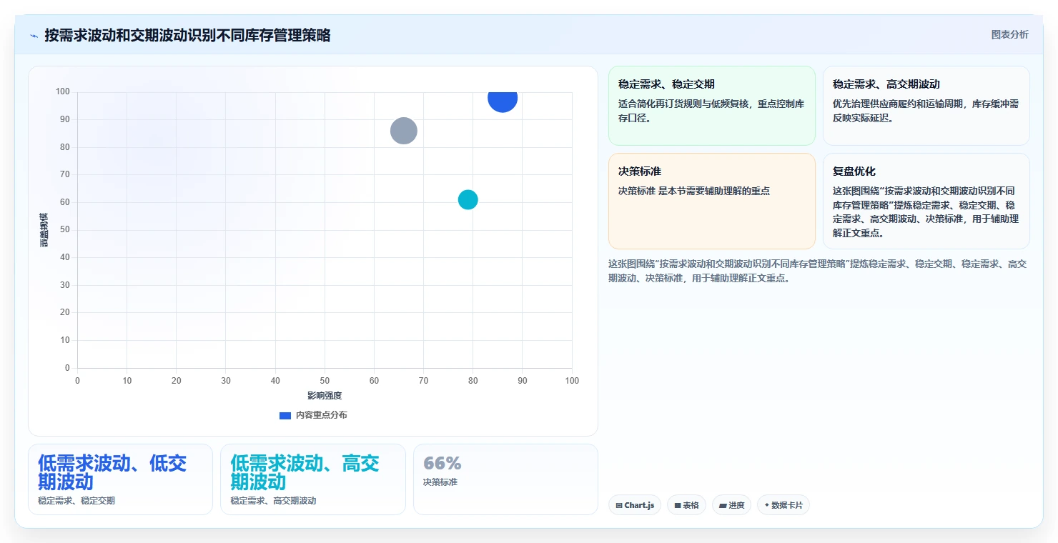Viewport: 1058px width, 543px height.
Task: Open the green 稳定需求、稳定交期 card
Action: click(x=711, y=106)
